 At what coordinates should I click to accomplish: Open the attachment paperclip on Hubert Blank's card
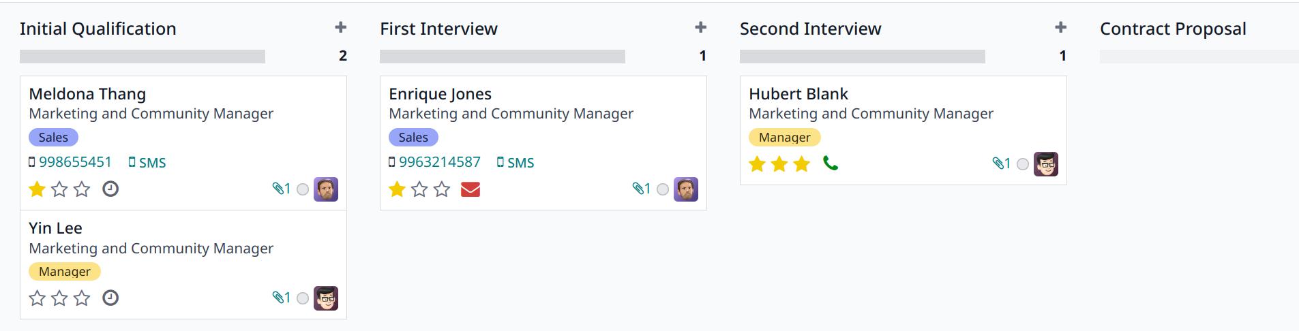(x=1002, y=163)
